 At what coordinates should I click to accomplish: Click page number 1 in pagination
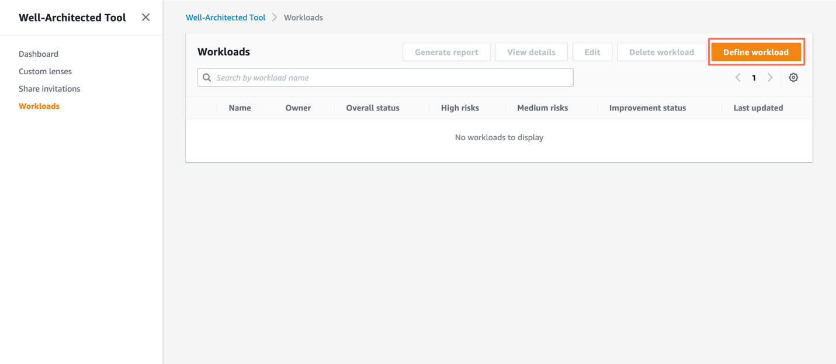coord(754,78)
